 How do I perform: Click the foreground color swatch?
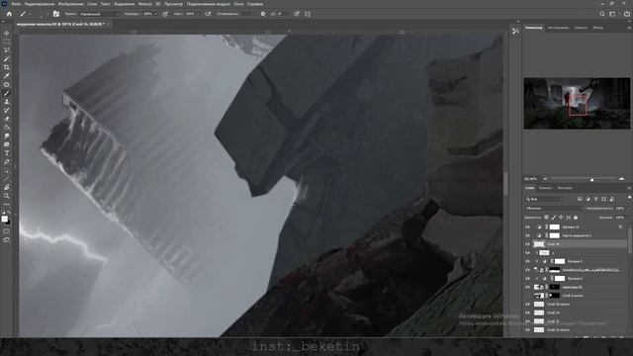(x=4, y=219)
